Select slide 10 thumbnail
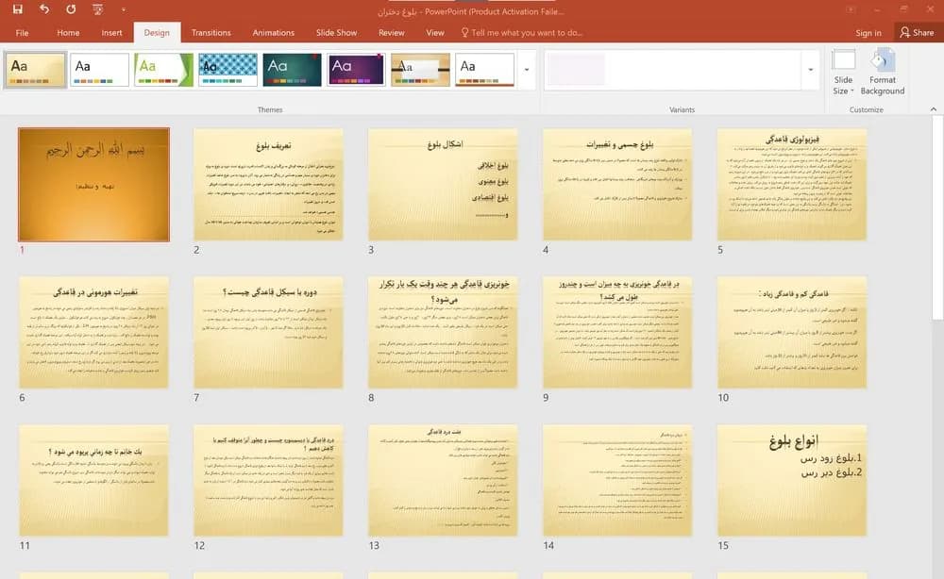This screenshot has height=579, width=944. pyautogui.click(x=792, y=333)
